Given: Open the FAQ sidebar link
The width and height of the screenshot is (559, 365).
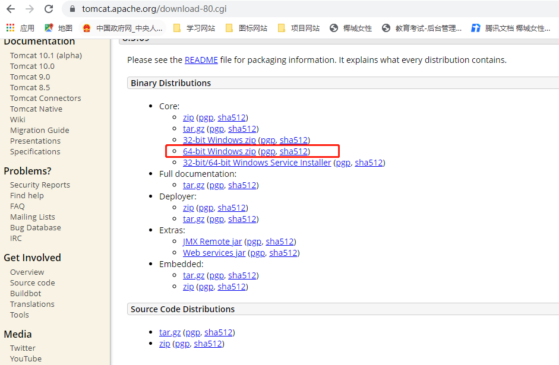Looking at the screenshot, I should tap(17, 206).
